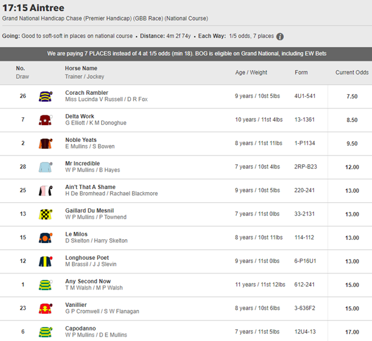
Task: Select Capodanno odds 17.00
Action: pyautogui.click(x=352, y=332)
